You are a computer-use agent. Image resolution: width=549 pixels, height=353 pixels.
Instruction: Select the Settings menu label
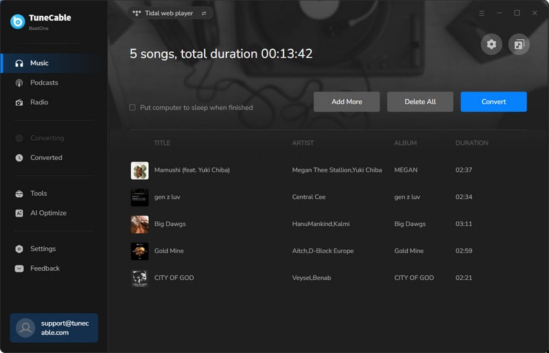pyautogui.click(x=43, y=249)
